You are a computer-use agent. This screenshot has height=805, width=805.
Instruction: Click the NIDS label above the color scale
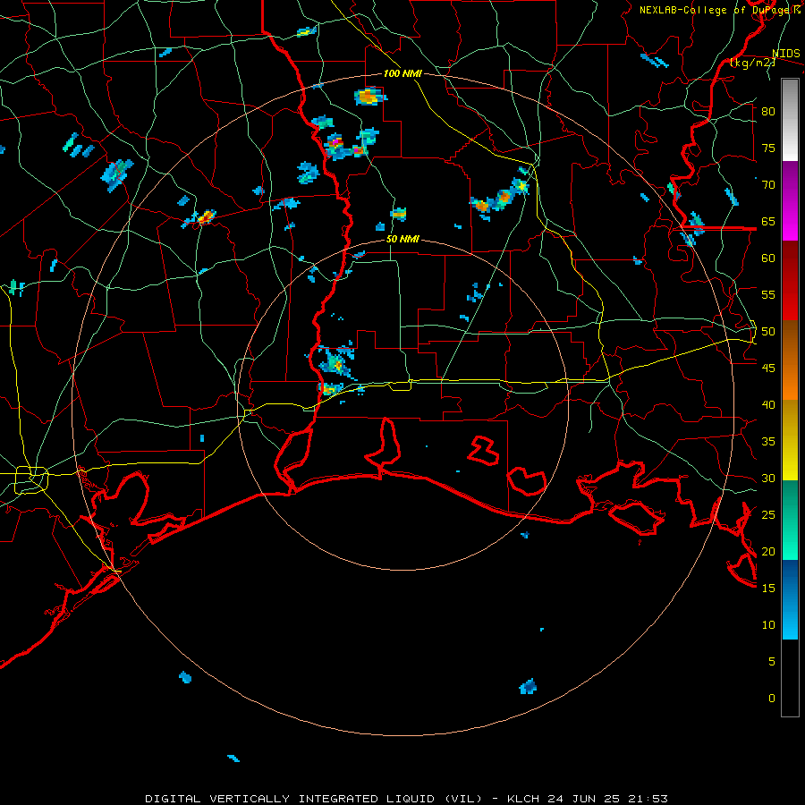point(785,54)
